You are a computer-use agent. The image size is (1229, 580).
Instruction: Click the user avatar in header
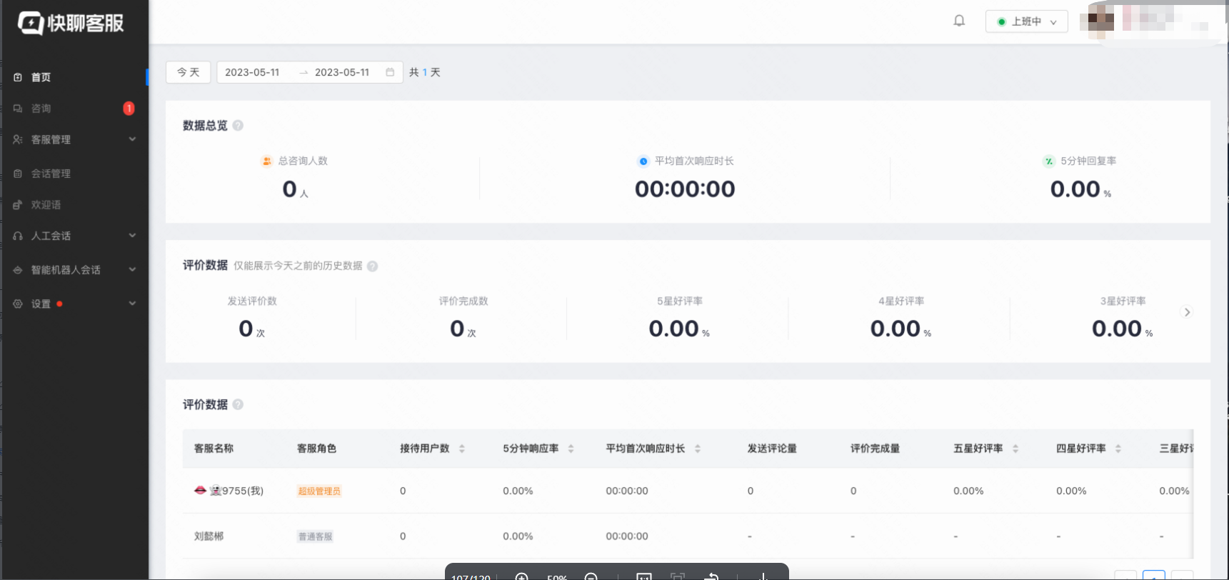1100,20
